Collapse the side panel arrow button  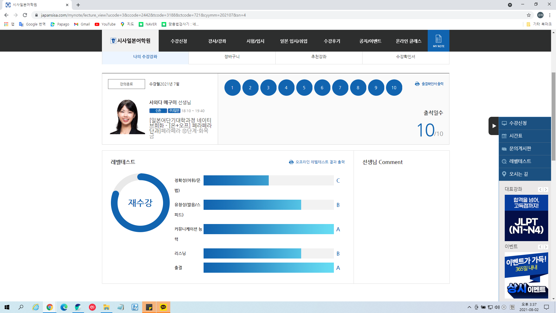(494, 126)
